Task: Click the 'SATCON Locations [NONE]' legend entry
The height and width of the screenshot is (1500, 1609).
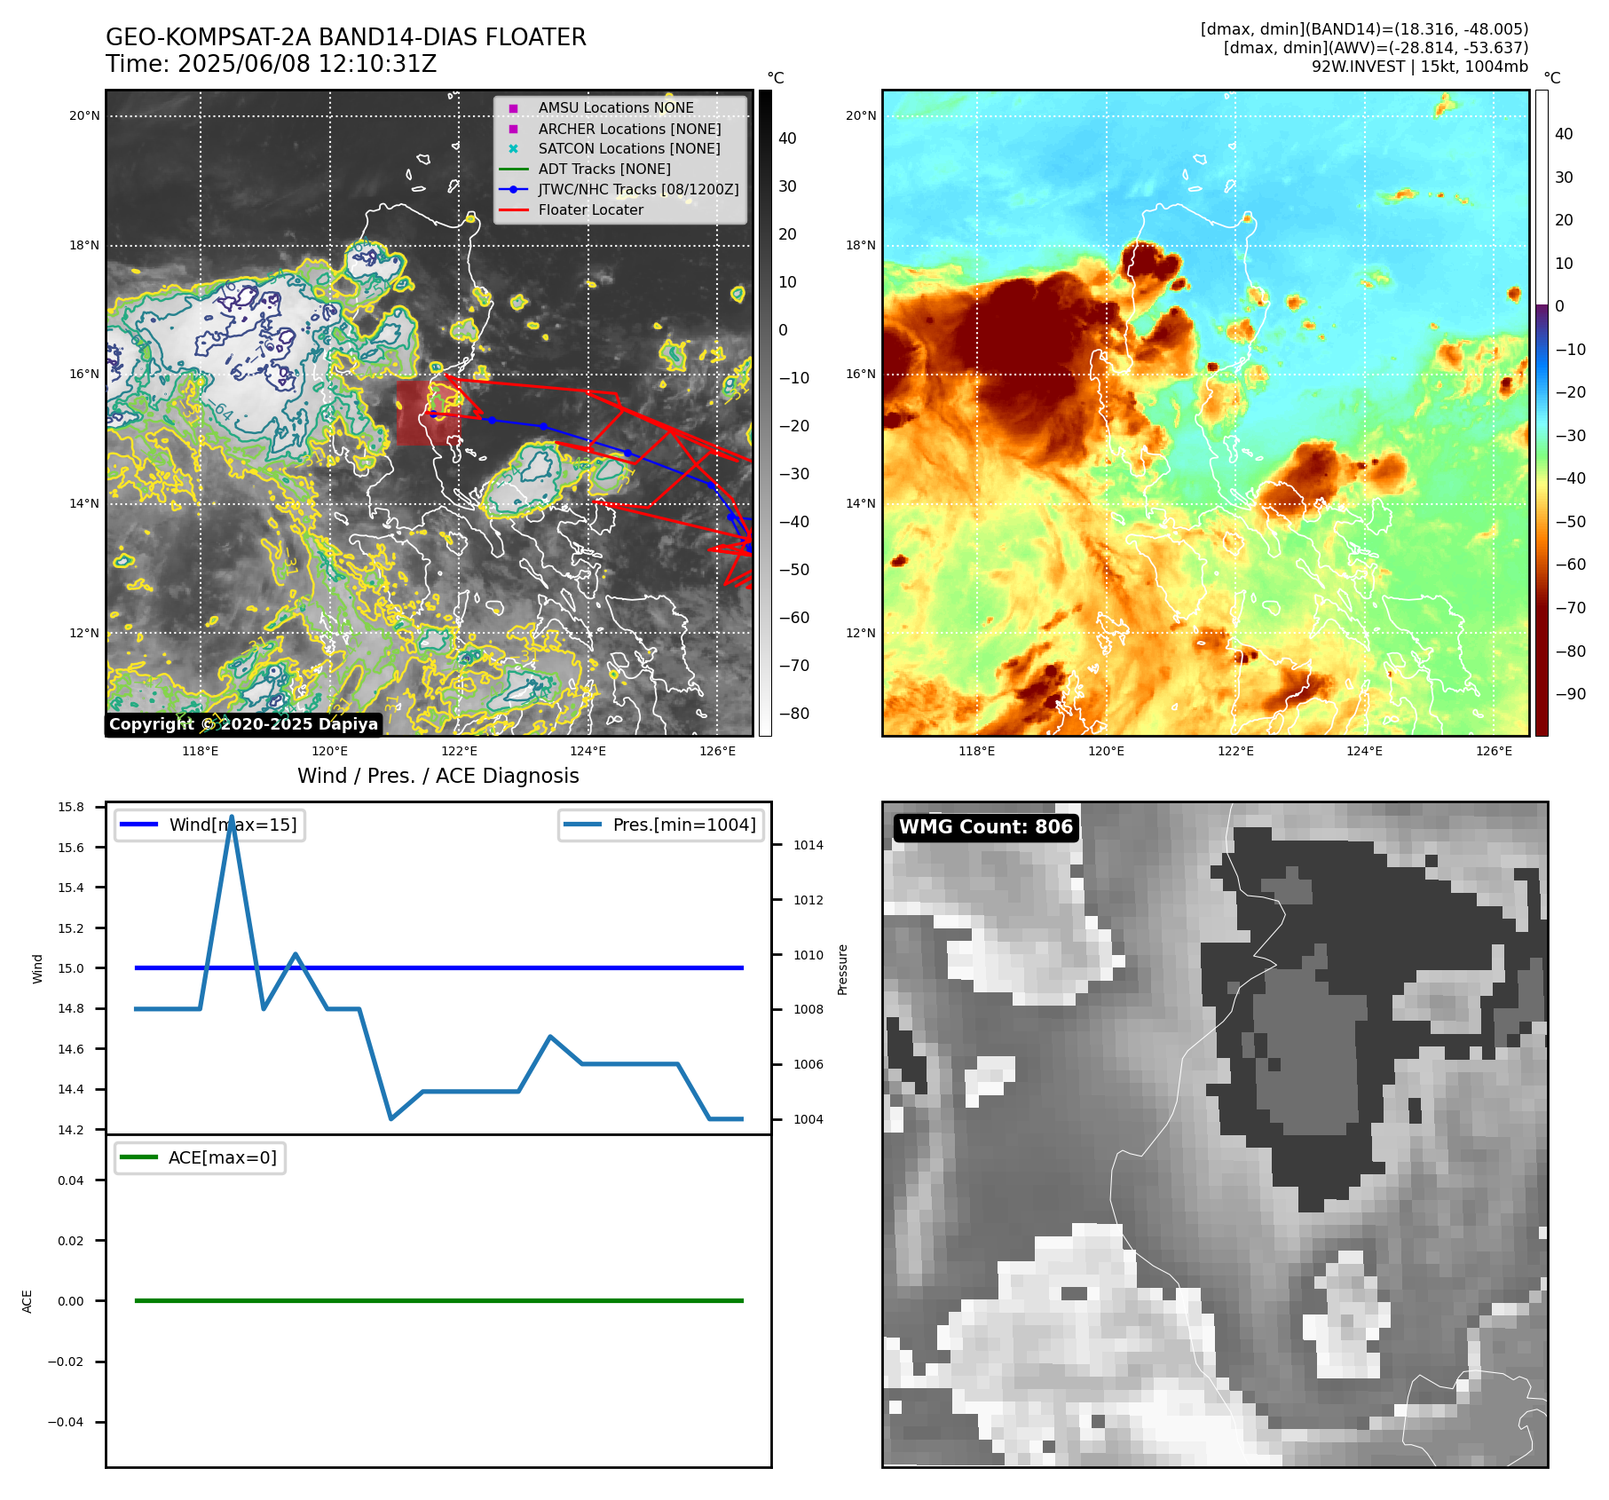Action: coord(629,148)
